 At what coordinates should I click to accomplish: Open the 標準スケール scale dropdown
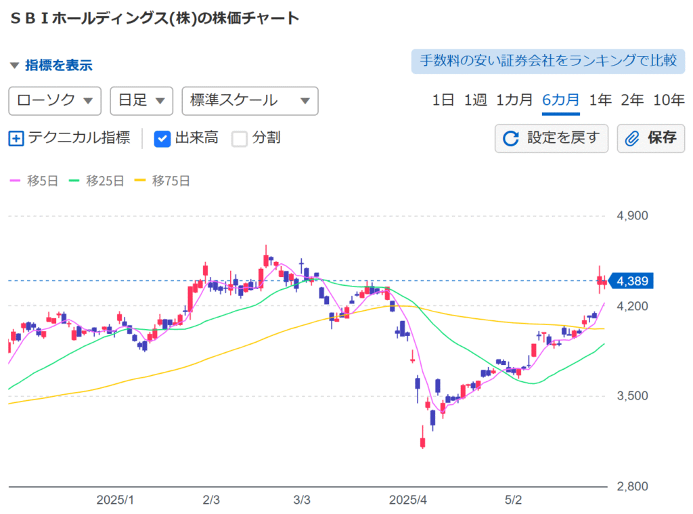click(250, 101)
